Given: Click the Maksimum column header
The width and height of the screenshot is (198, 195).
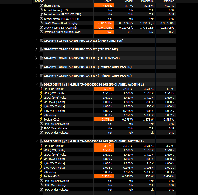Looking at the screenshot, I should click(147, 1).
